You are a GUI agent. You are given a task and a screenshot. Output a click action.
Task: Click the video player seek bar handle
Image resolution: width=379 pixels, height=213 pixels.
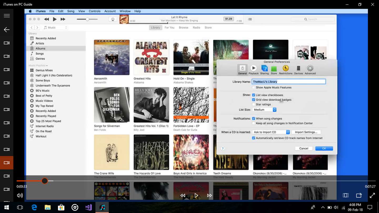(44, 181)
